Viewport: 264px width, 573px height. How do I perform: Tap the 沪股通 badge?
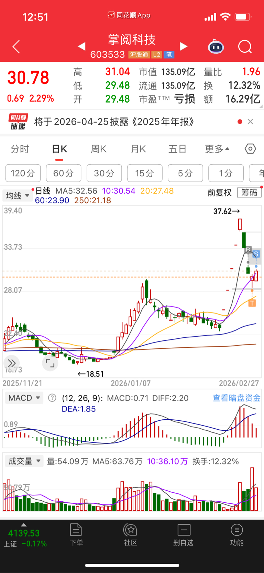click(139, 54)
